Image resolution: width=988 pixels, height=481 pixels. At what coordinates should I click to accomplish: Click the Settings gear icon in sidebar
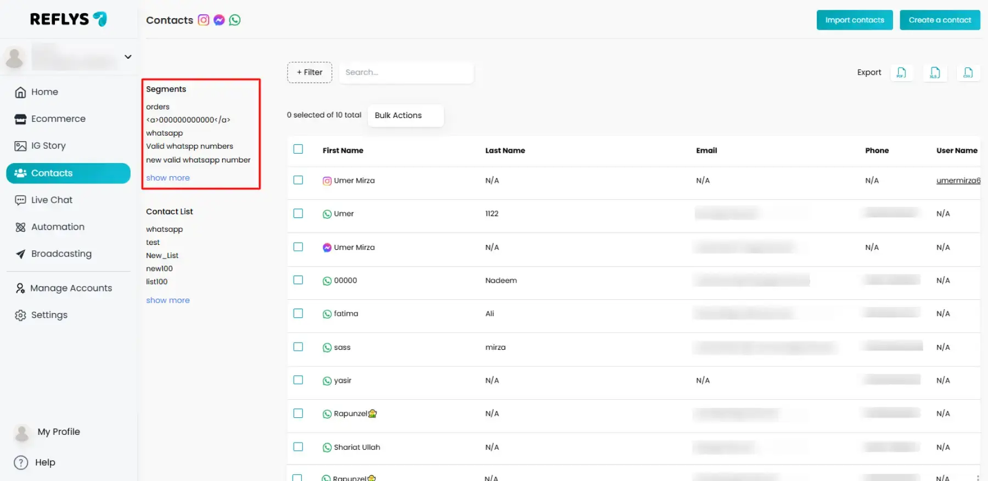click(x=20, y=315)
